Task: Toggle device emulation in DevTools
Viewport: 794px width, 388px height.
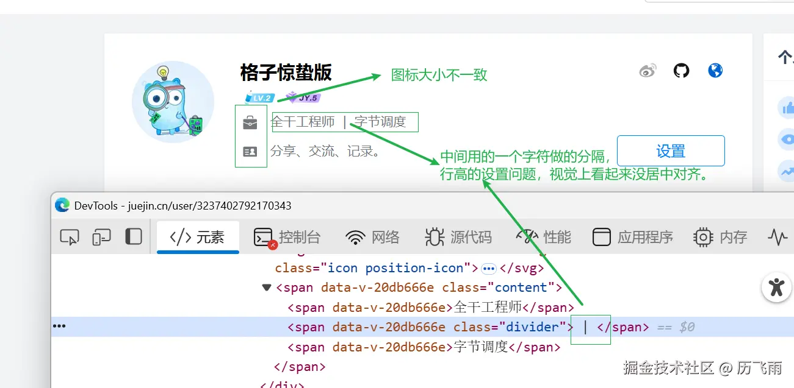Action: [101, 237]
